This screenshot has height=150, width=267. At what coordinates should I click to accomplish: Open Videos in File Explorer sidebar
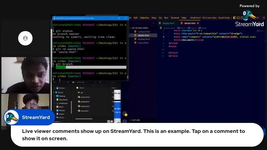click(60, 114)
